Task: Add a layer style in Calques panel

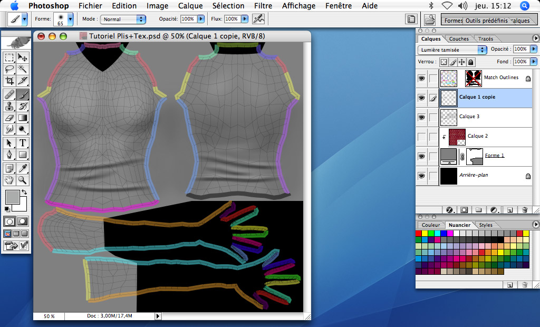Action: point(450,210)
